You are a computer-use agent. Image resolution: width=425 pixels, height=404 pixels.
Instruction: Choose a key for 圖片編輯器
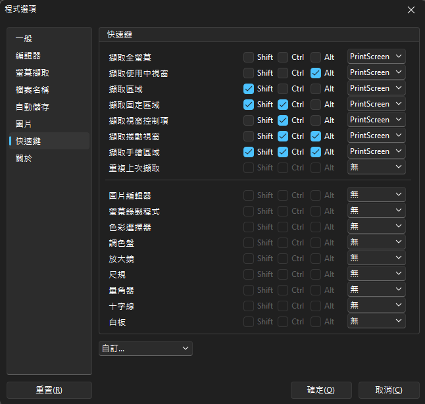coord(376,194)
